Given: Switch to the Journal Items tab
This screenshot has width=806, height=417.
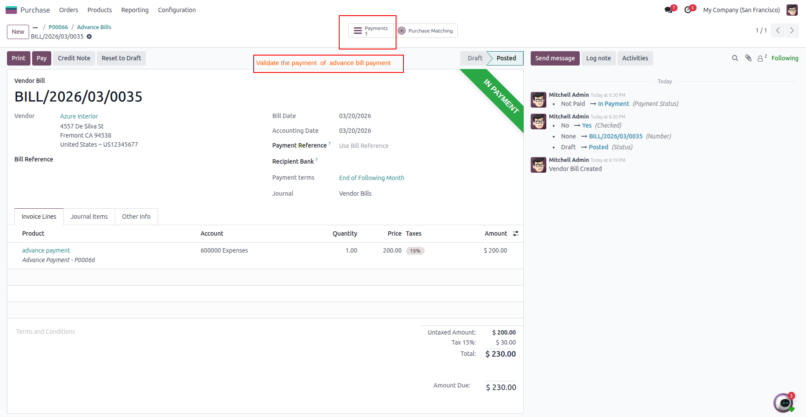Looking at the screenshot, I should (x=89, y=217).
